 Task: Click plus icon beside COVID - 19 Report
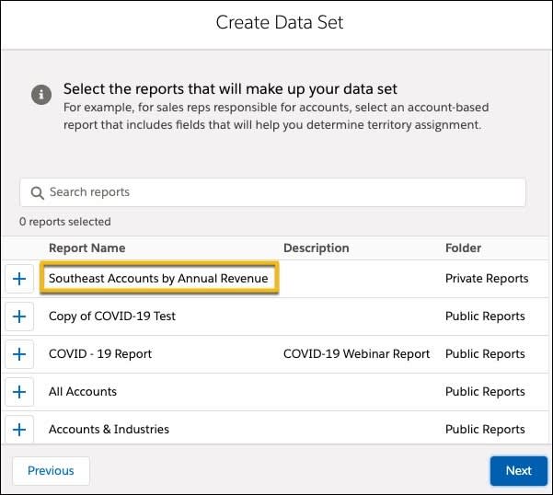coord(19,354)
